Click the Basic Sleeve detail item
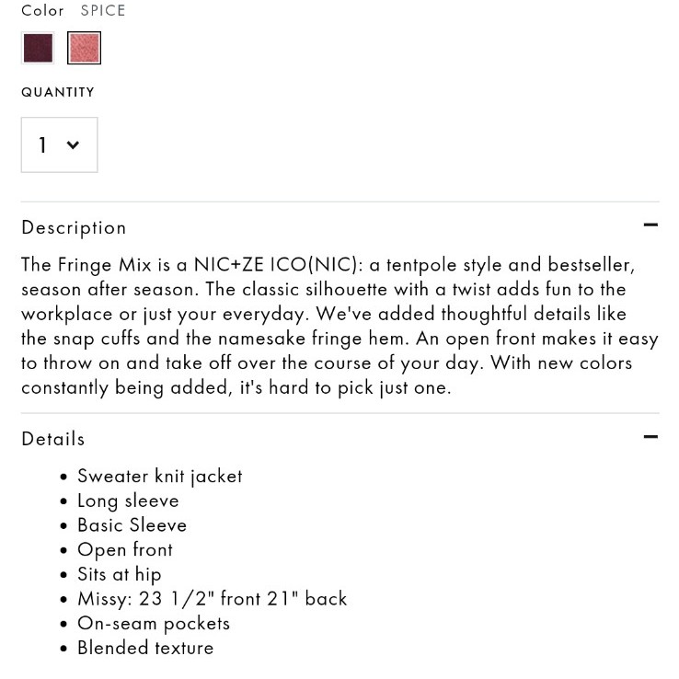The image size is (679, 679). (132, 525)
